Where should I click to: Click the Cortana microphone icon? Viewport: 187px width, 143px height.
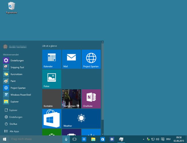tap(66, 139)
